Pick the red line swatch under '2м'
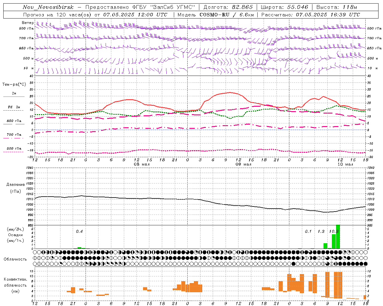 click(14, 97)
